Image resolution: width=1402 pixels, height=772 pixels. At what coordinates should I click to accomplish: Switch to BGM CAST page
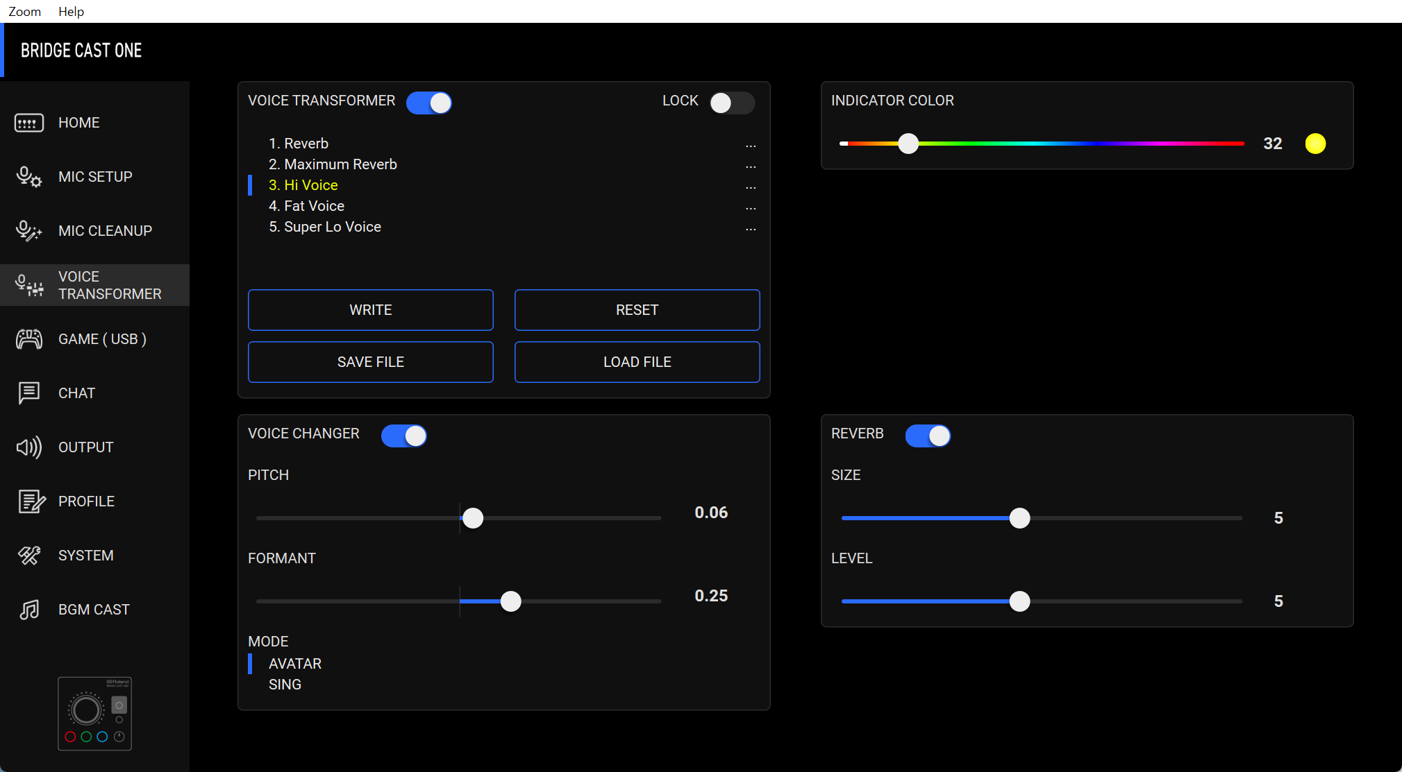coord(94,610)
